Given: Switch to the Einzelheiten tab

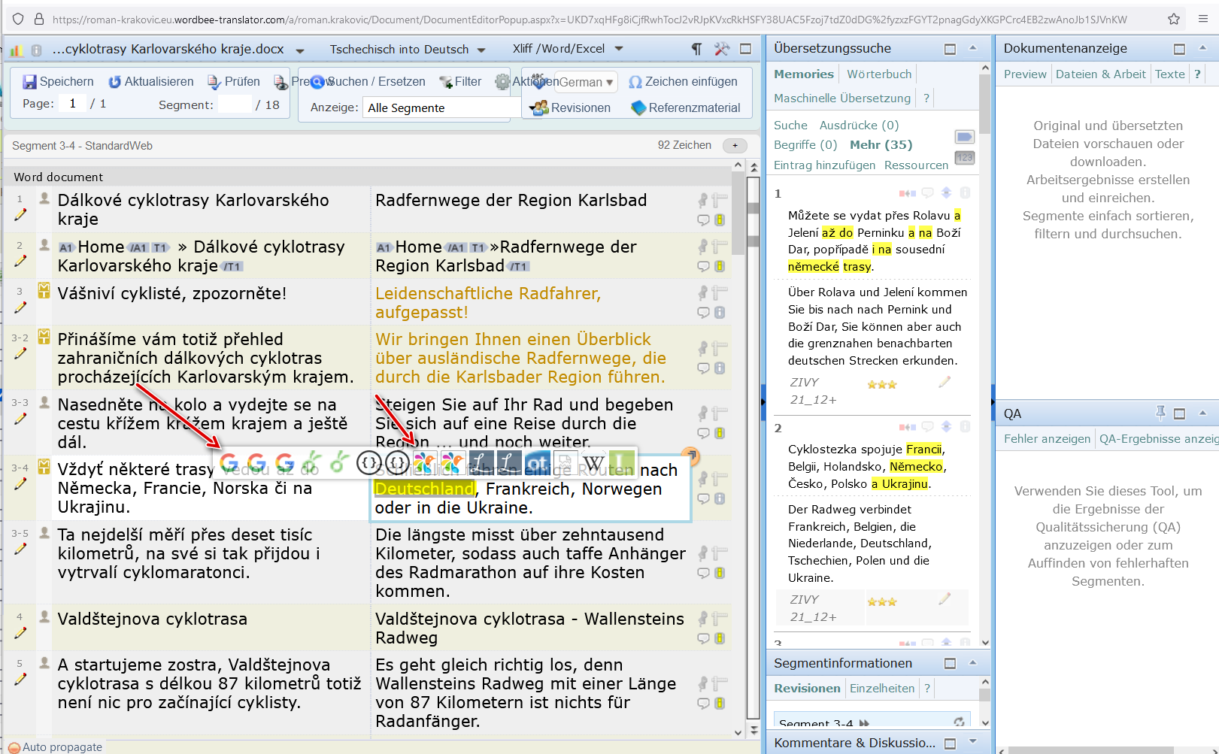Looking at the screenshot, I should 882,689.
